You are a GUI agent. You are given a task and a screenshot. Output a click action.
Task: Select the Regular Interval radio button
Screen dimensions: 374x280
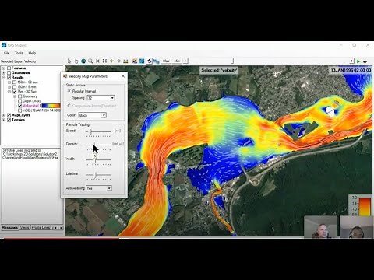click(x=69, y=91)
